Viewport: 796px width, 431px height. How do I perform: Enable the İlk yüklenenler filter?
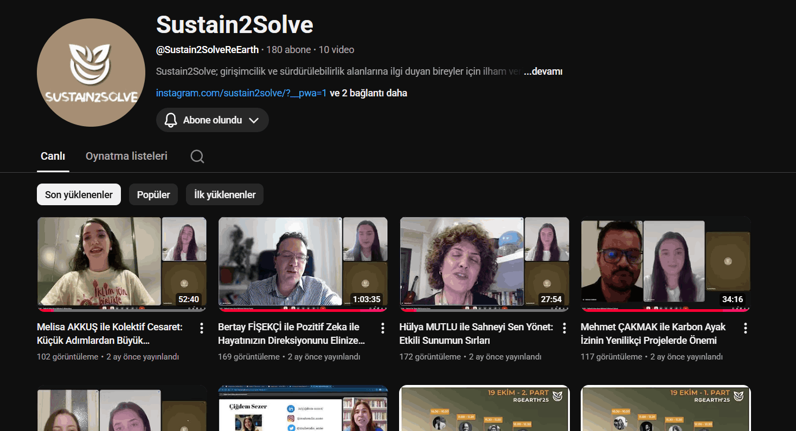coord(224,194)
